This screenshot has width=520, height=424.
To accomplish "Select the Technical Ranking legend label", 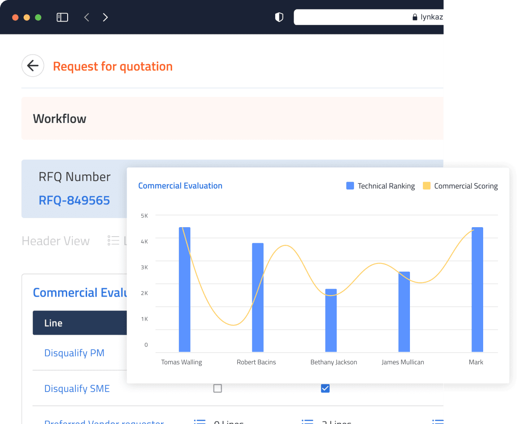I will pyautogui.click(x=386, y=186).
